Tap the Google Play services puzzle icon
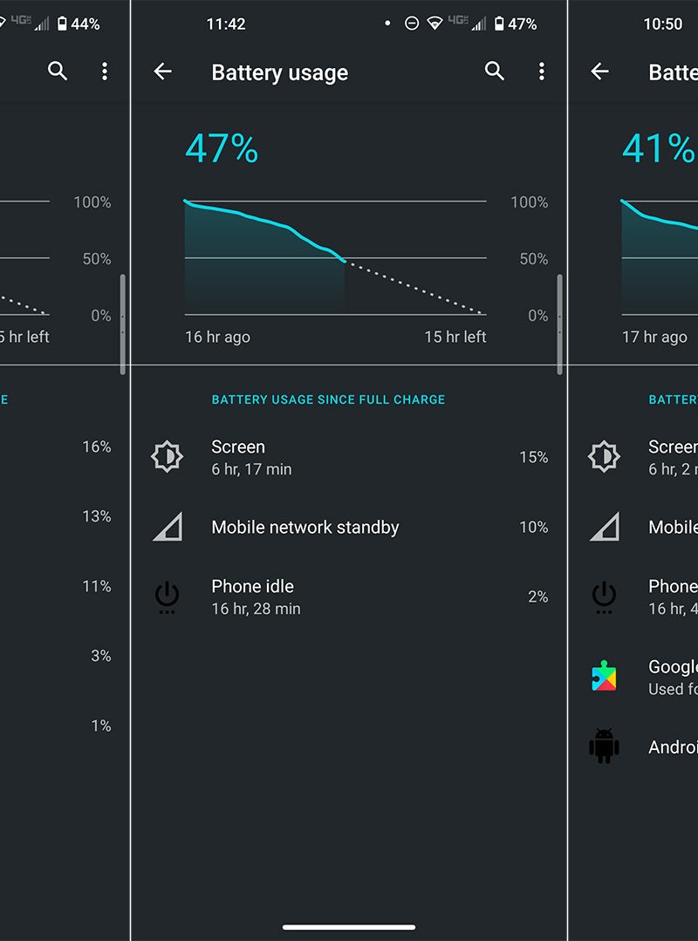698x941 pixels. click(x=604, y=676)
